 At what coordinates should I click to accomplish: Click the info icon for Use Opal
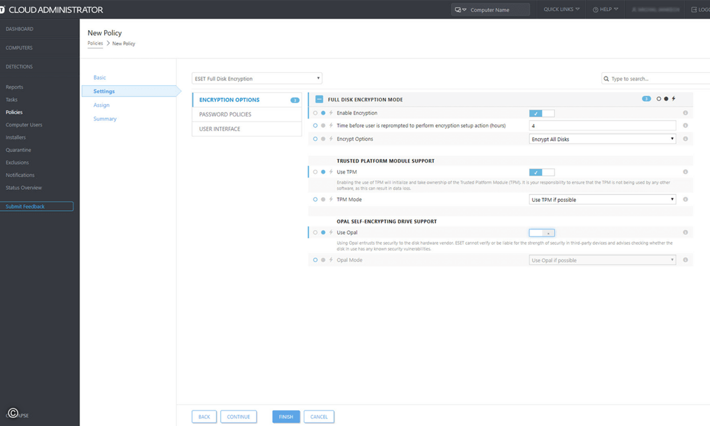[x=685, y=233]
